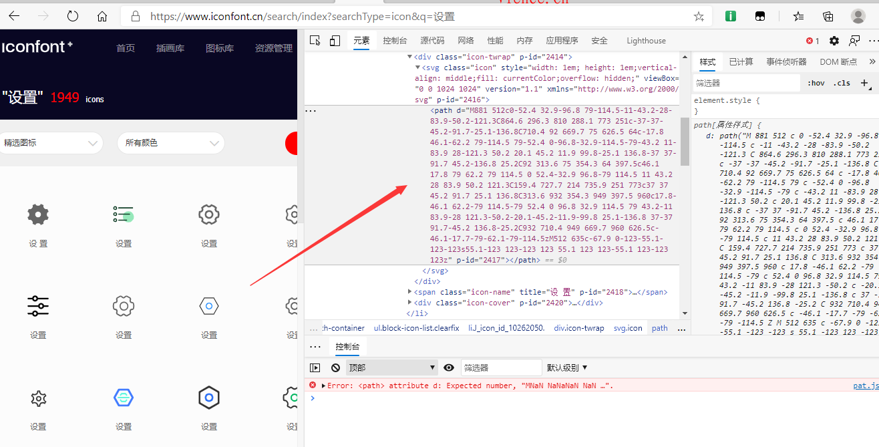Open the 精选图标 dropdown
The width and height of the screenshot is (879, 447).
(51, 142)
